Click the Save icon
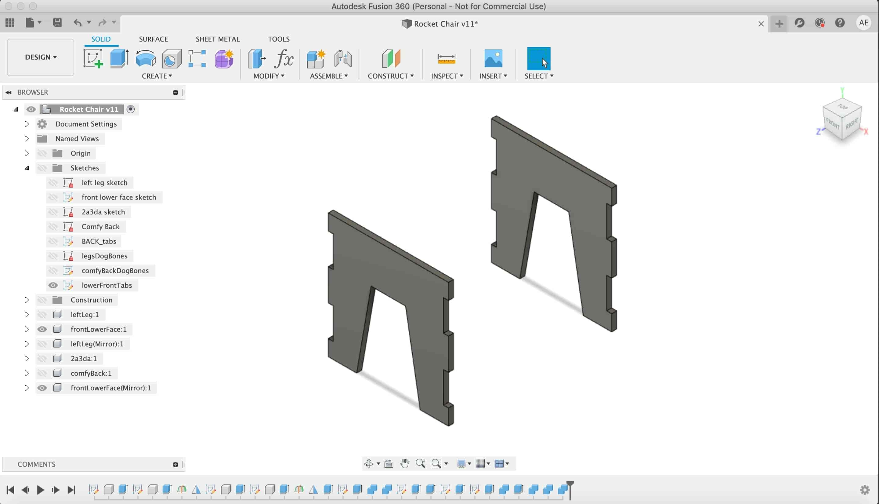The width and height of the screenshot is (879, 504). coord(57,23)
